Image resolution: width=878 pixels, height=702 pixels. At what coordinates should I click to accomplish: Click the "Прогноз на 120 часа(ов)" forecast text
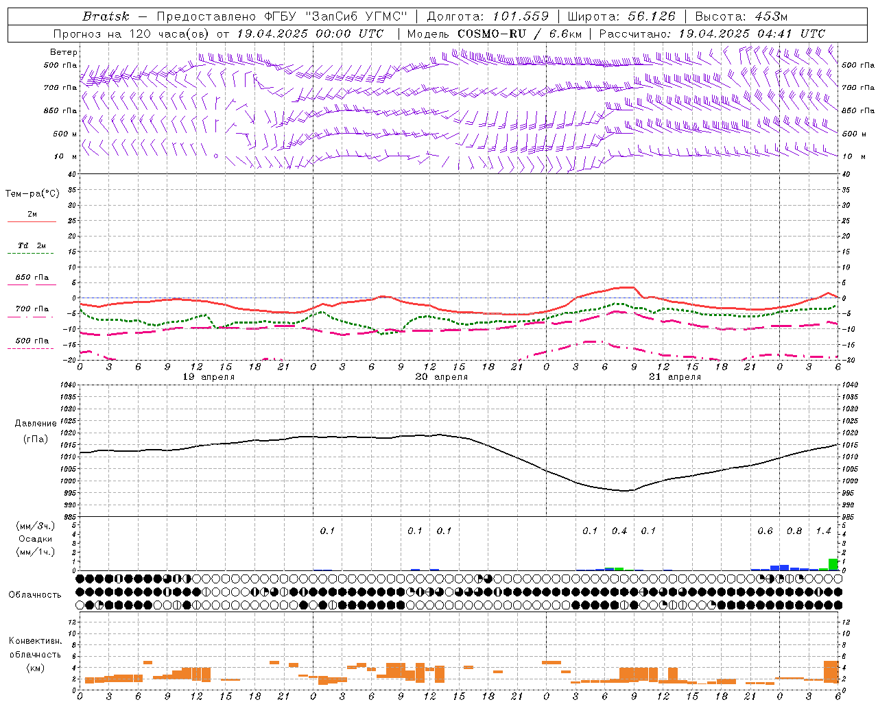coord(131,34)
